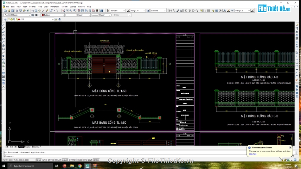Select the Ellipse draw tool
301x169 pixels.
coord(3,56)
